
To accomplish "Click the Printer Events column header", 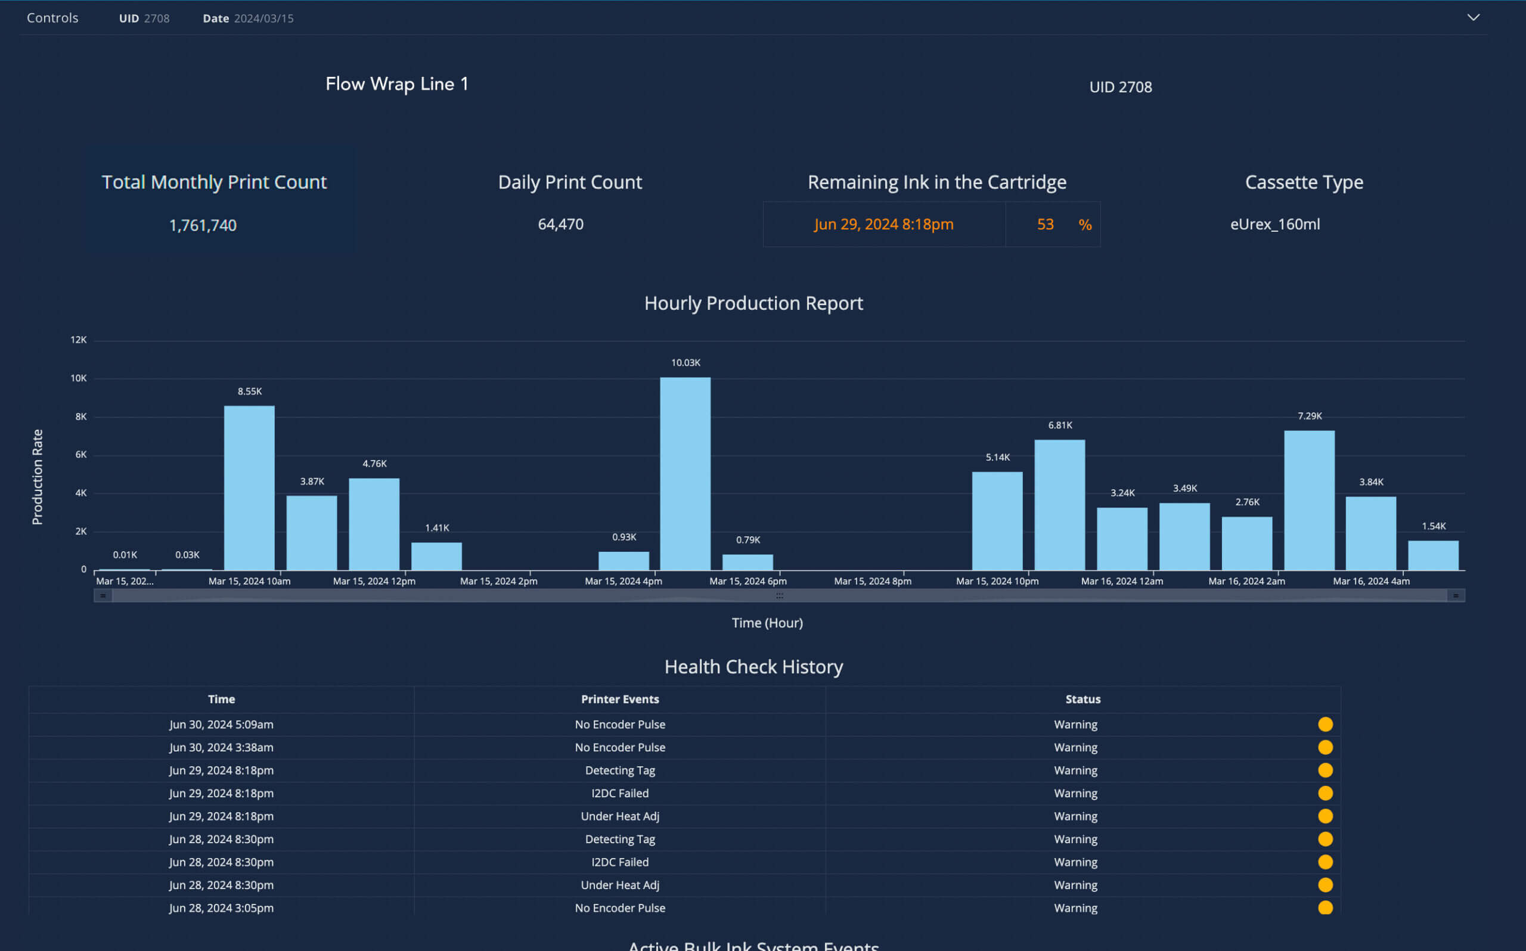I will [619, 699].
